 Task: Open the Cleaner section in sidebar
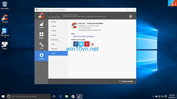(x=41, y=25)
